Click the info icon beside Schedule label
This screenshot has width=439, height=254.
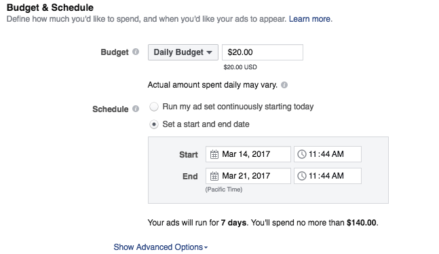(136, 109)
